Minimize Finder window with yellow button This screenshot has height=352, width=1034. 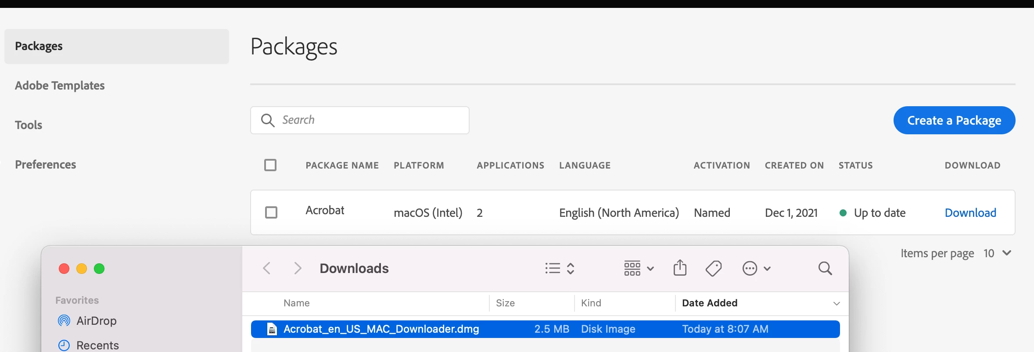point(82,269)
